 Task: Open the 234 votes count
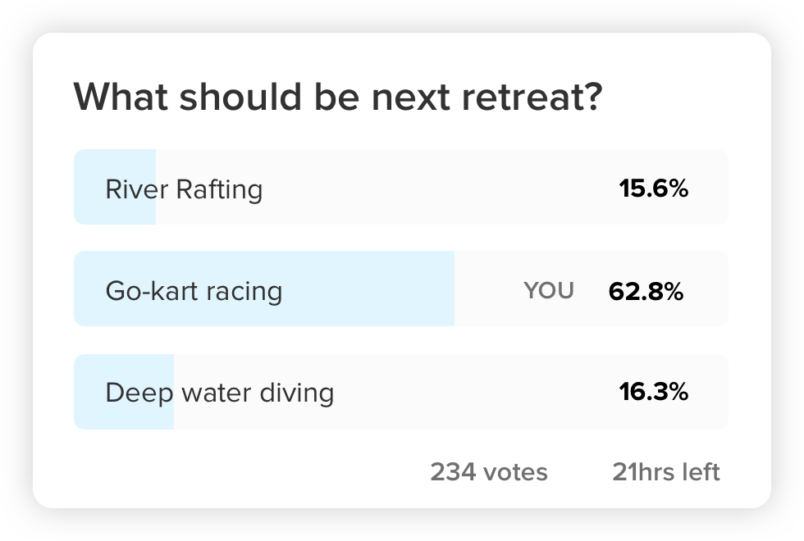(489, 472)
